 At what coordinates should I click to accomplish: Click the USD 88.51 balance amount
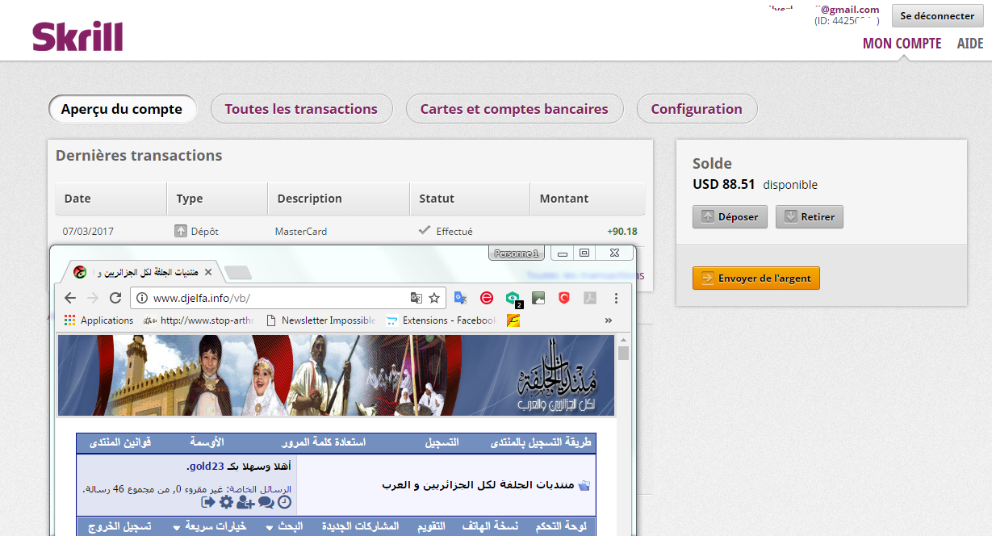pos(724,184)
